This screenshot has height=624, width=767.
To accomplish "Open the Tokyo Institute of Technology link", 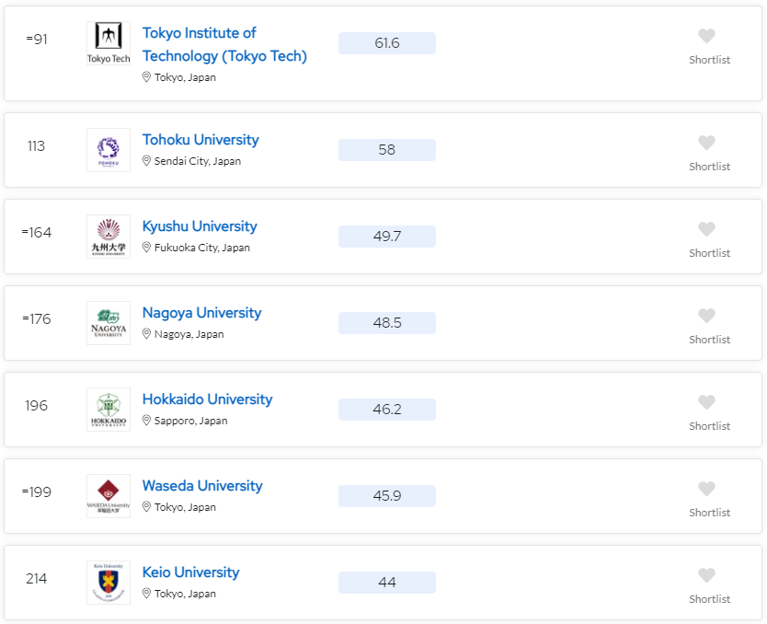I will click(224, 44).
